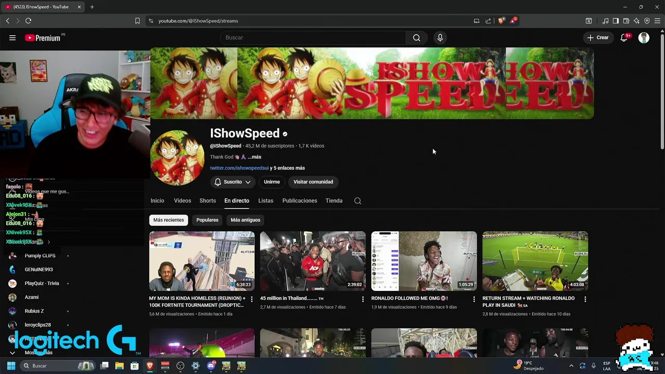The image size is (665, 374).
Task: Open Microsoft Store from taskbar
Action: 135,366
